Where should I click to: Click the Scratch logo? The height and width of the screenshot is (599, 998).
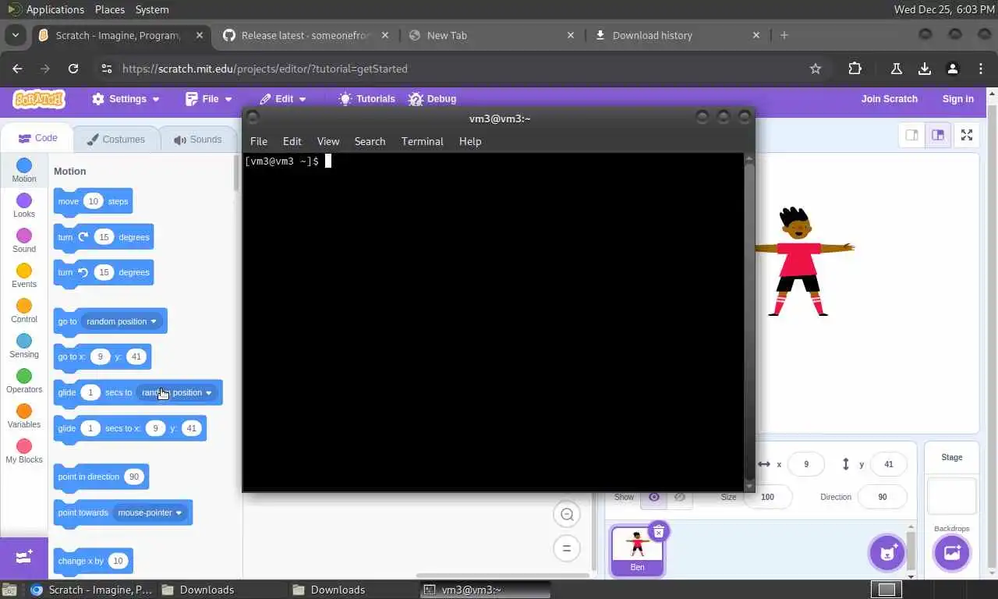point(39,99)
